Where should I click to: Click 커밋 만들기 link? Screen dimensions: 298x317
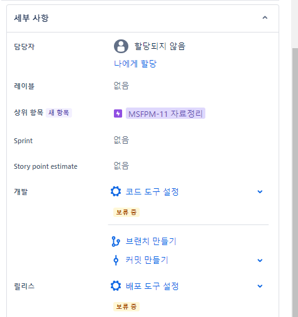(x=147, y=260)
